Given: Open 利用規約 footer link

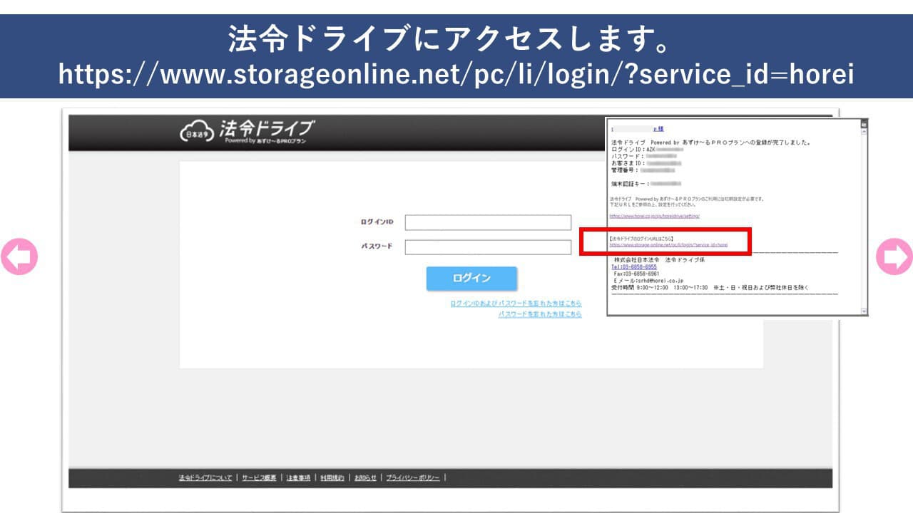Looking at the screenshot, I should tap(332, 477).
